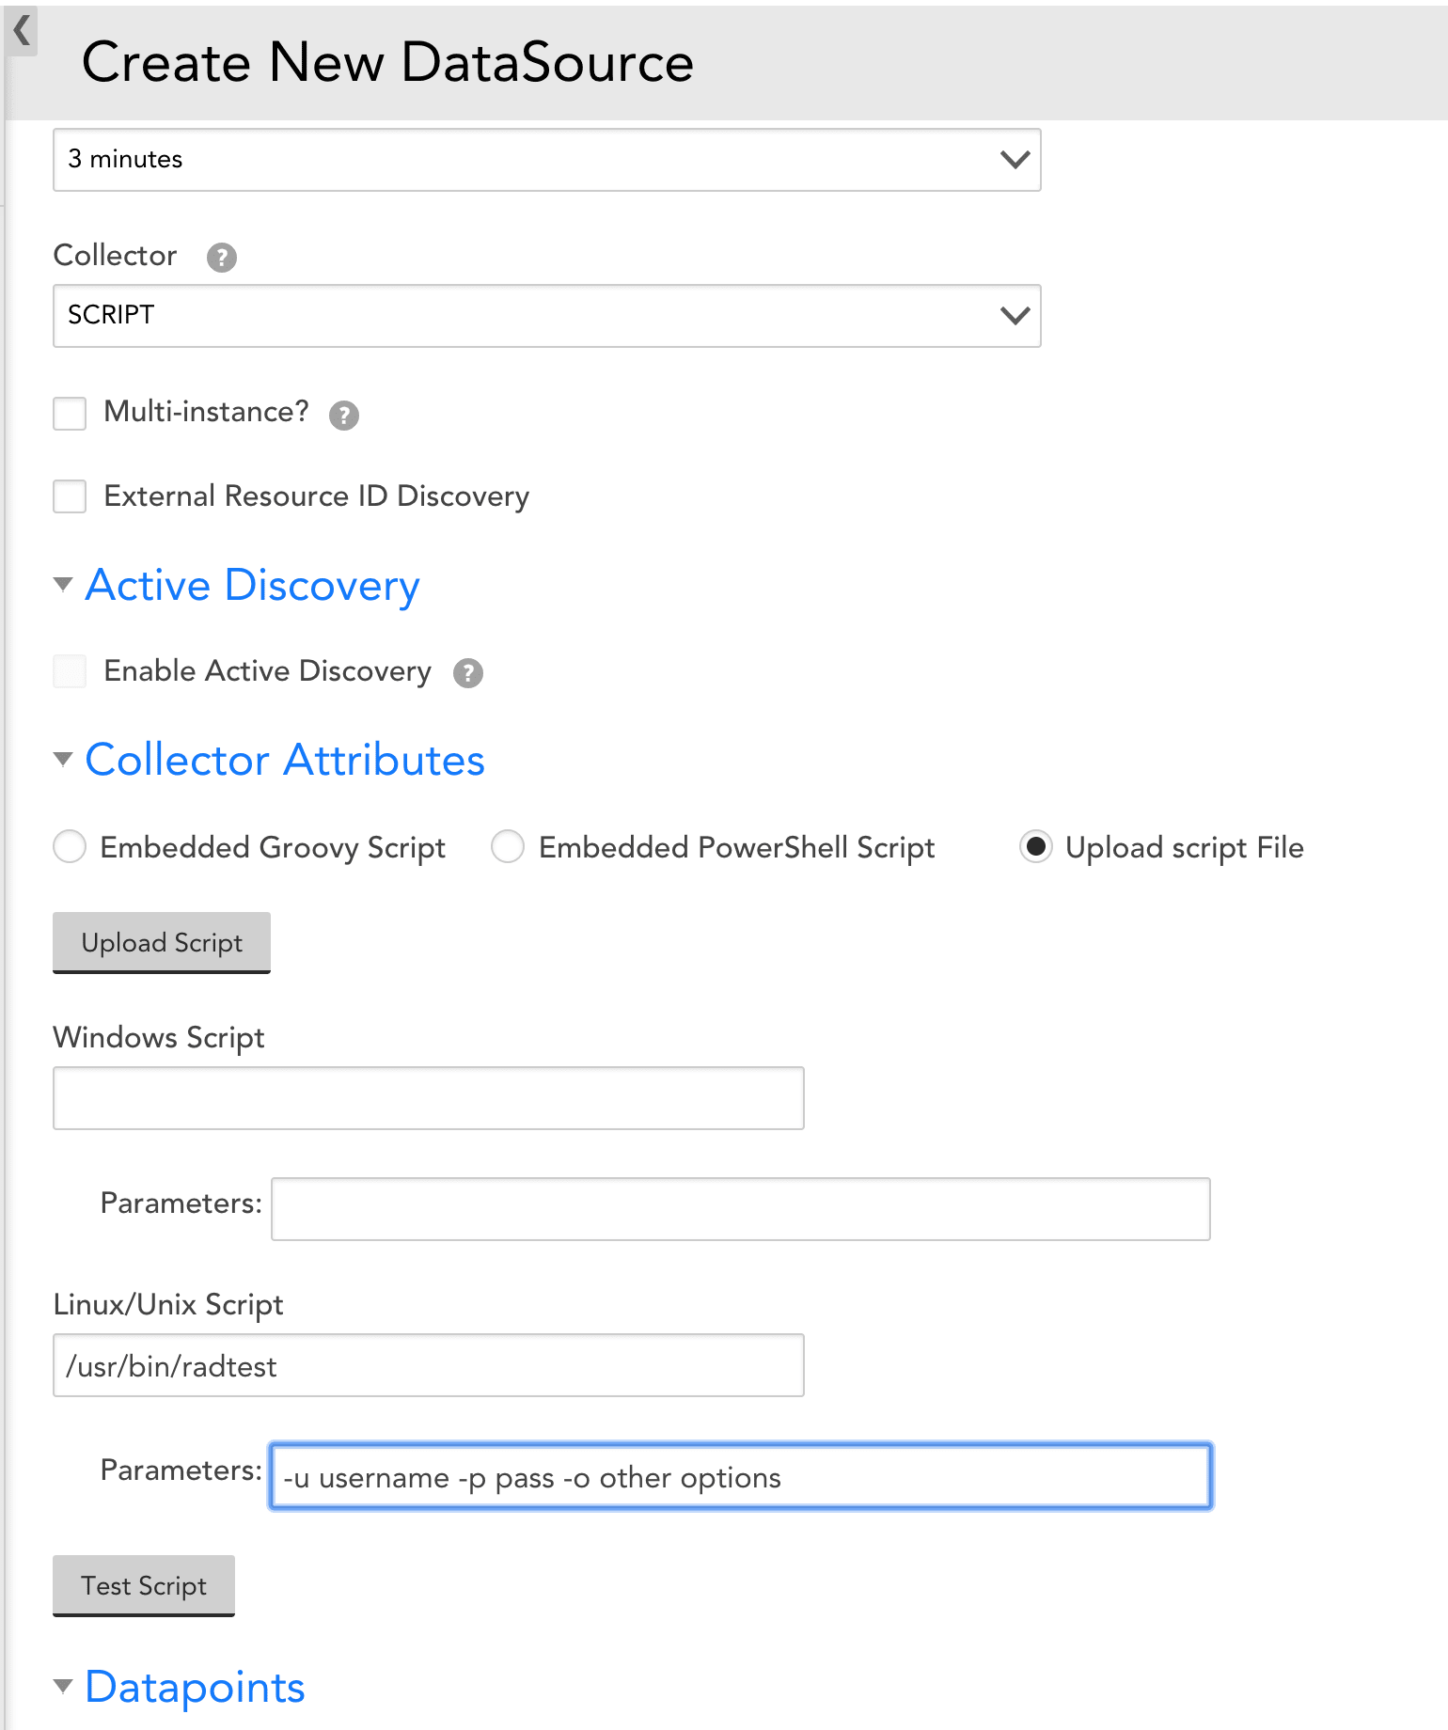Click the help icon next to Collector
Screen dimensions: 1448x1730
pyautogui.click(x=222, y=257)
